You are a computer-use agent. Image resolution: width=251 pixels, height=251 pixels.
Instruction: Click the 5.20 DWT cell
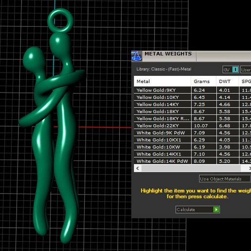pos(228,161)
